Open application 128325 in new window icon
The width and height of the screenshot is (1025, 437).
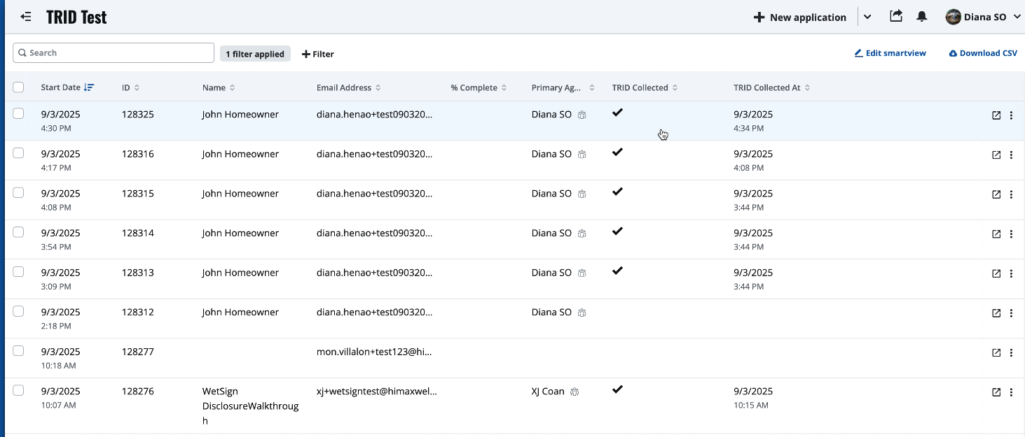[x=996, y=115]
